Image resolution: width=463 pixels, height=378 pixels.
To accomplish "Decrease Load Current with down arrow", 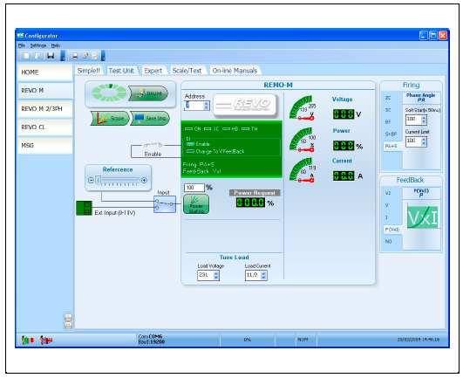I will pos(264,278).
